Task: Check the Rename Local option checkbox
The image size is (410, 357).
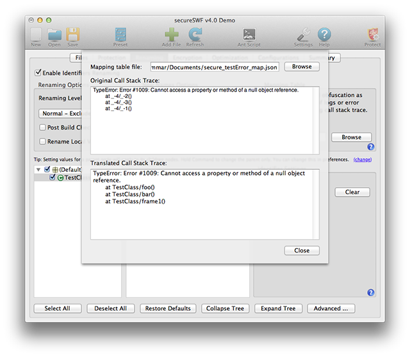Action: click(43, 142)
